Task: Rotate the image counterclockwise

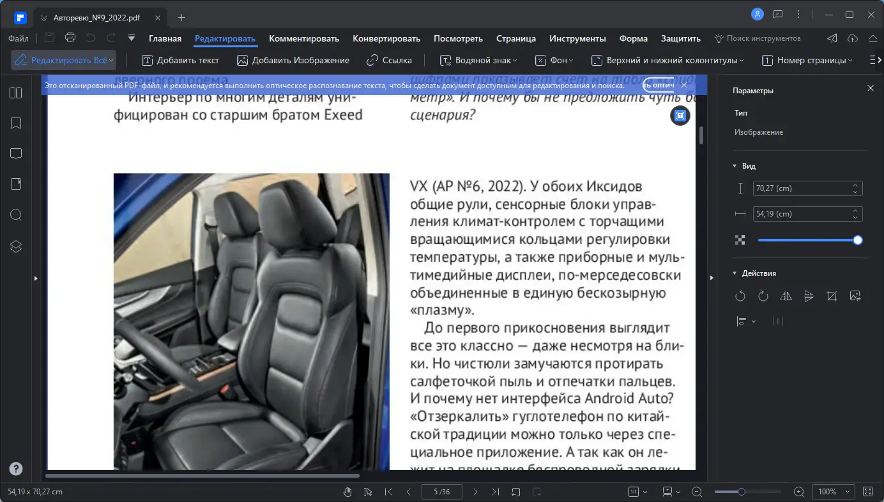Action: [740, 296]
